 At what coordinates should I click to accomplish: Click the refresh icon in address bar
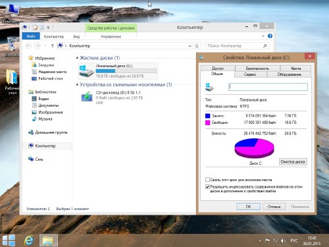(x=197, y=46)
